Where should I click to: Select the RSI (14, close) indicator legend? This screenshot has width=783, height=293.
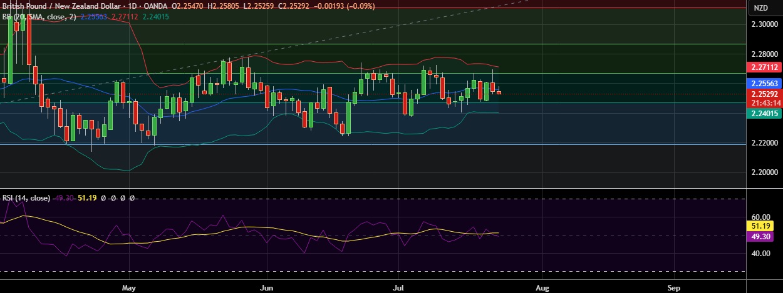[x=26, y=198]
